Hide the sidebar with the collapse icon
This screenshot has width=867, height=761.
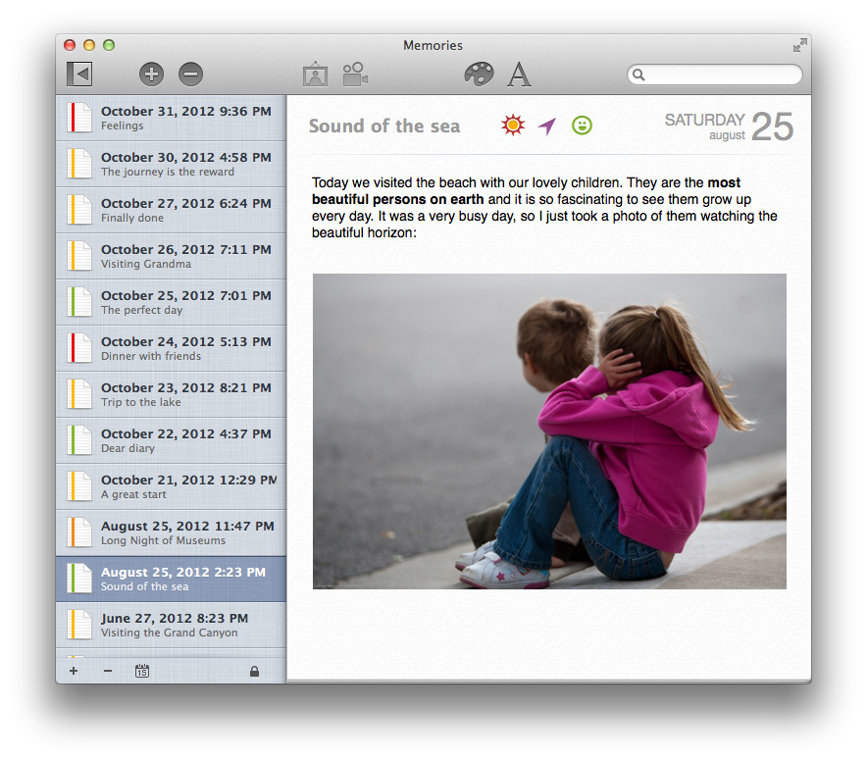[79, 75]
